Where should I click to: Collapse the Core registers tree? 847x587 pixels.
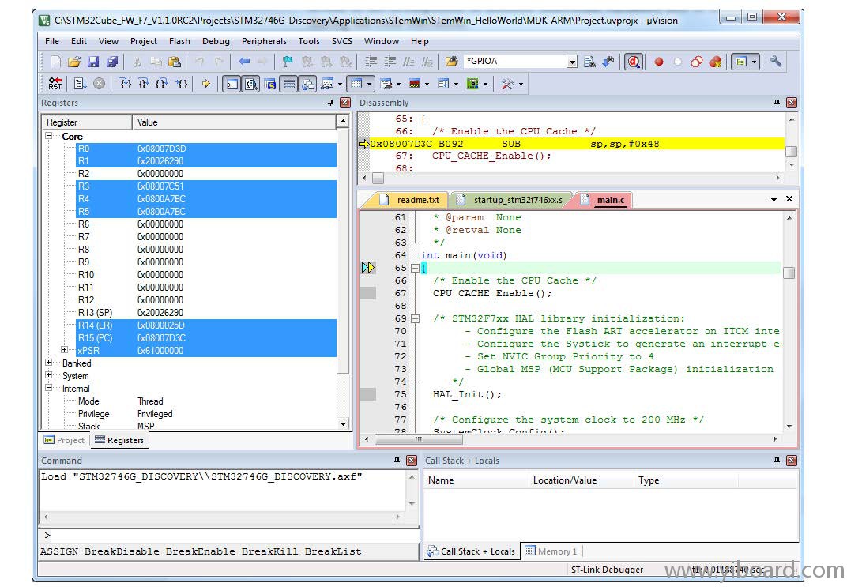click(49, 137)
